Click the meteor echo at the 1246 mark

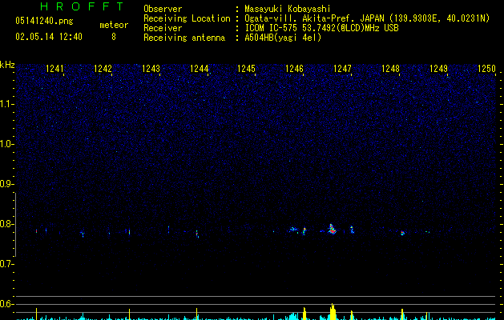click(304, 231)
